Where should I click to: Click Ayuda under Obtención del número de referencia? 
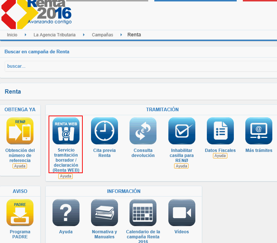pos(20,166)
